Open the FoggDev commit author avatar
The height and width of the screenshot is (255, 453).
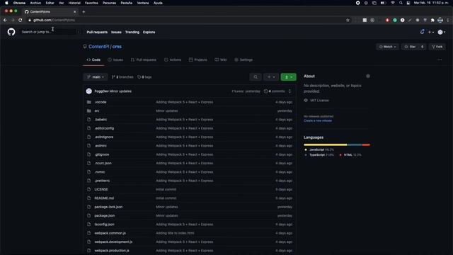pyautogui.click(x=89, y=91)
